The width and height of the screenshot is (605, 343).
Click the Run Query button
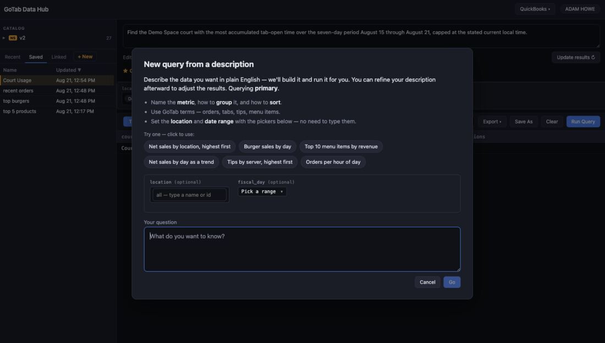click(x=582, y=121)
